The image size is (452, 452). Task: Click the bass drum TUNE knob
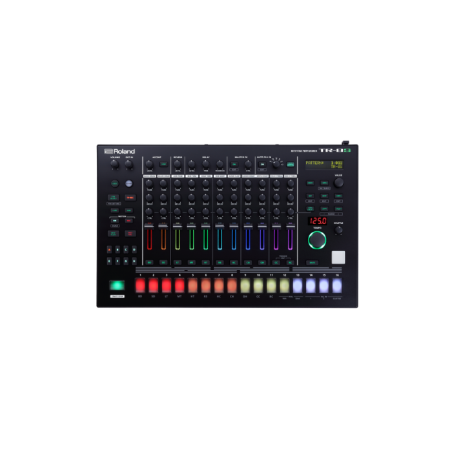149,183
